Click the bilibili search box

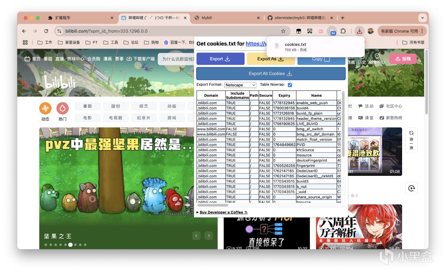(176, 59)
